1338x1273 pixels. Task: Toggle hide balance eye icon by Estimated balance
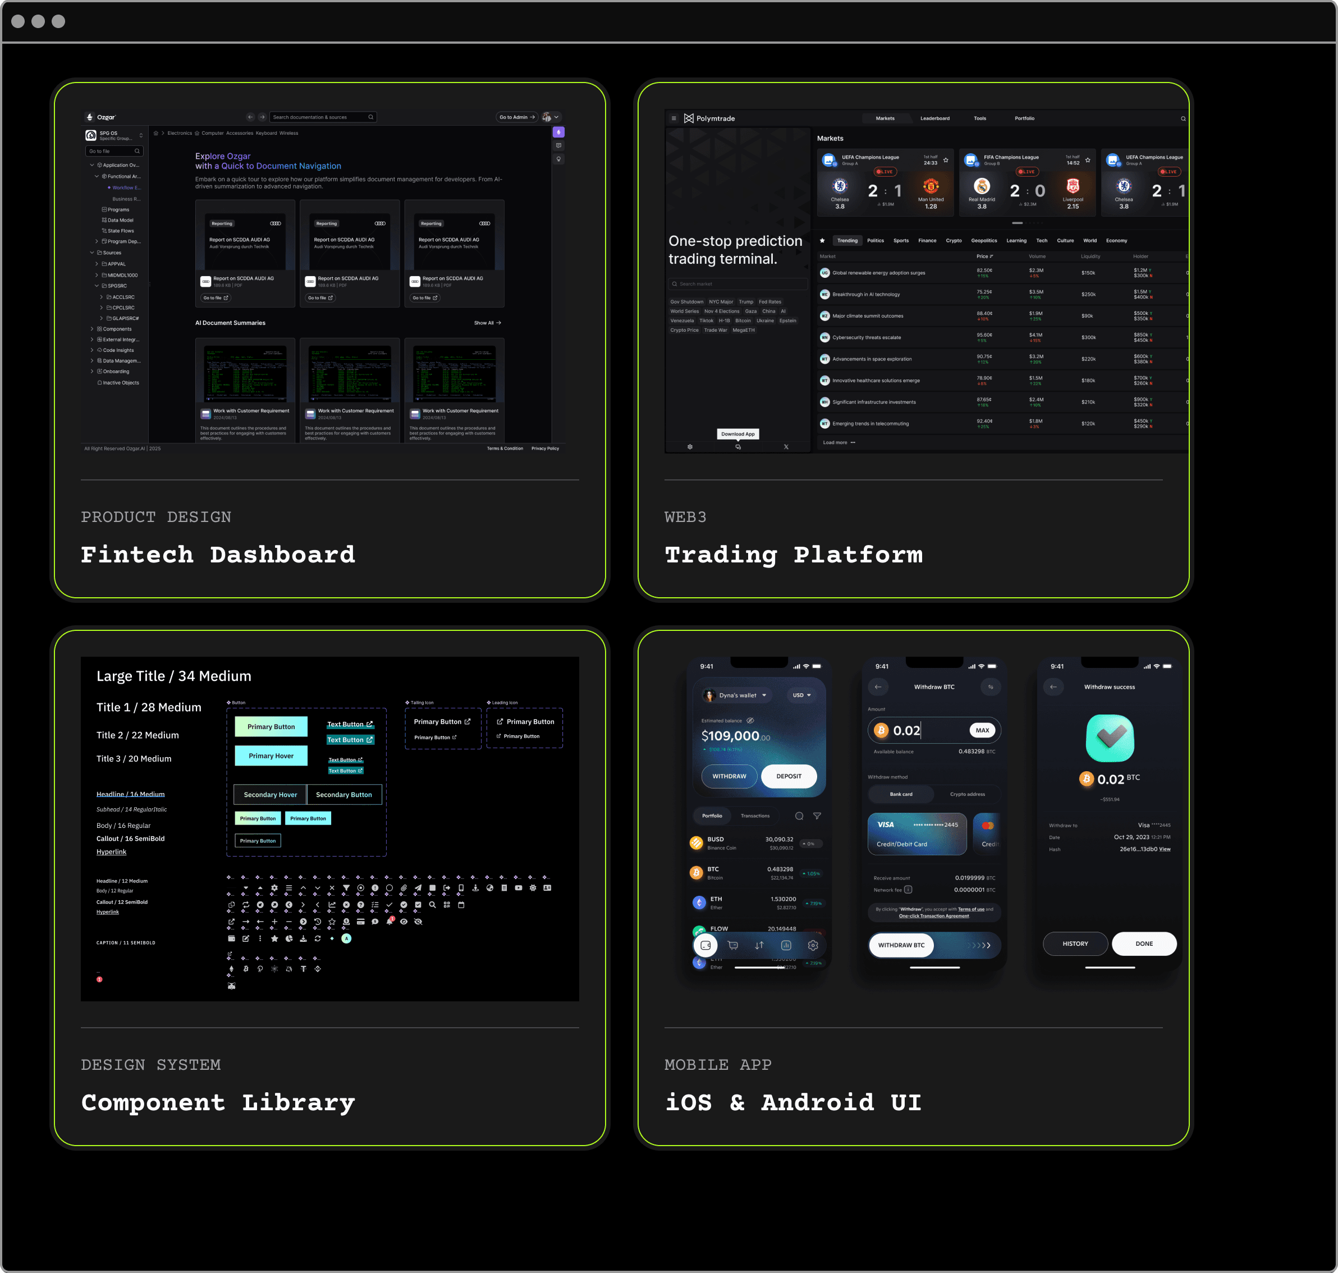(750, 721)
